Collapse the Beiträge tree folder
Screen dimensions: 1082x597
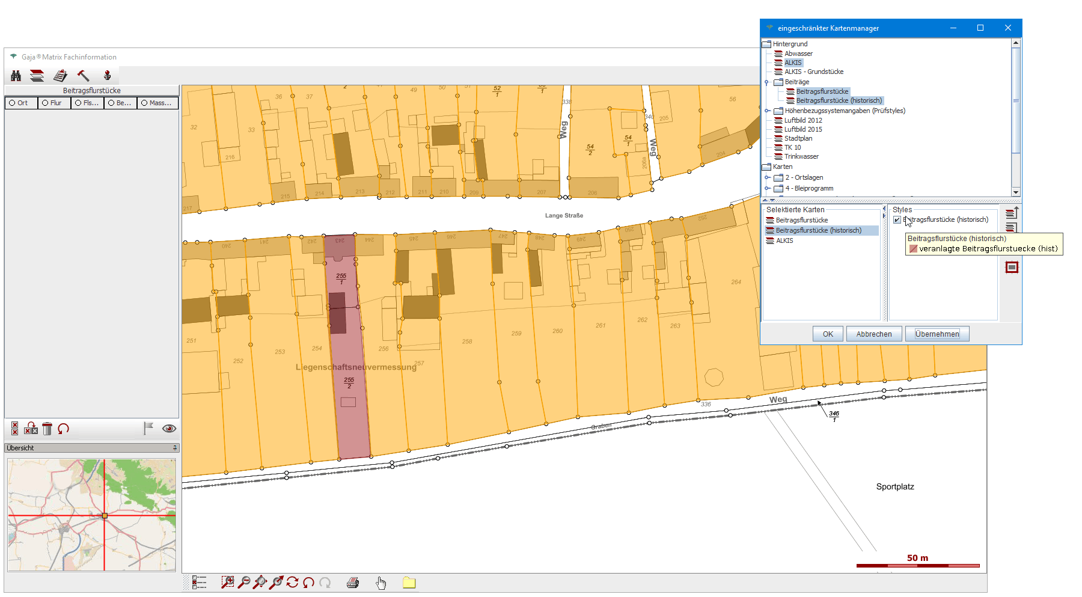click(x=767, y=82)
